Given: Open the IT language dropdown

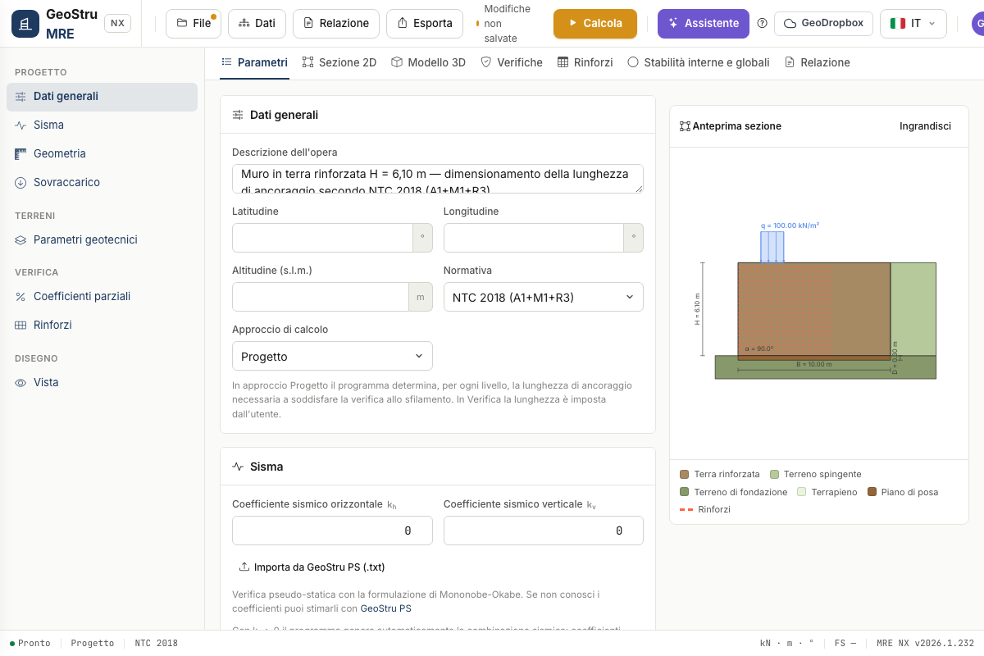Looking at the screenshot, I should 913,24.
